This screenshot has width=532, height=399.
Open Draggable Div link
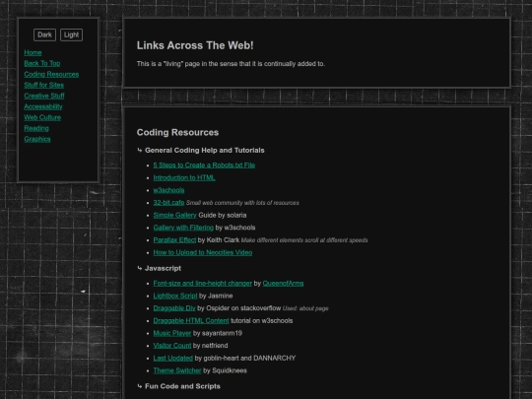(174, 308)
